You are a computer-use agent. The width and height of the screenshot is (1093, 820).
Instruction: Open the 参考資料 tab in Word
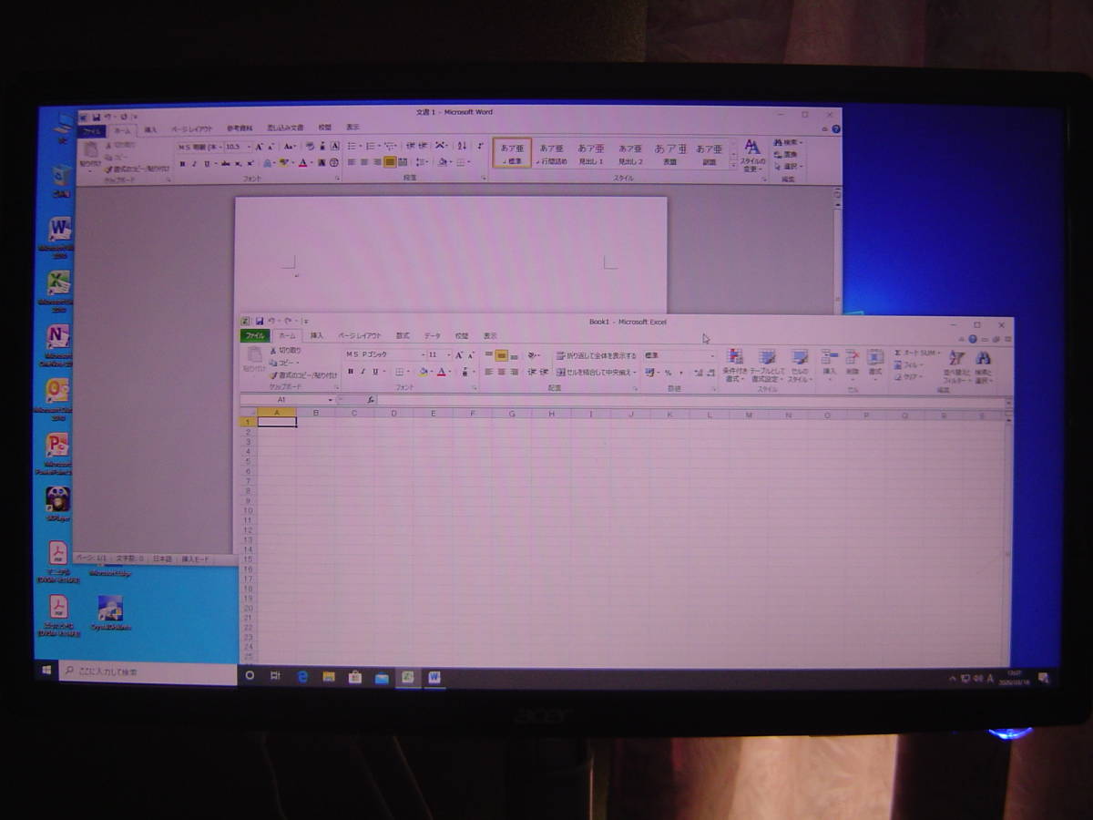coord(240,128)
